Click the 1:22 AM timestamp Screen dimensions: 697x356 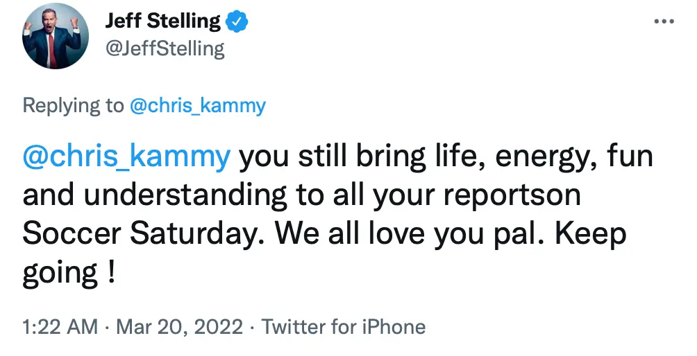(60, 327)
